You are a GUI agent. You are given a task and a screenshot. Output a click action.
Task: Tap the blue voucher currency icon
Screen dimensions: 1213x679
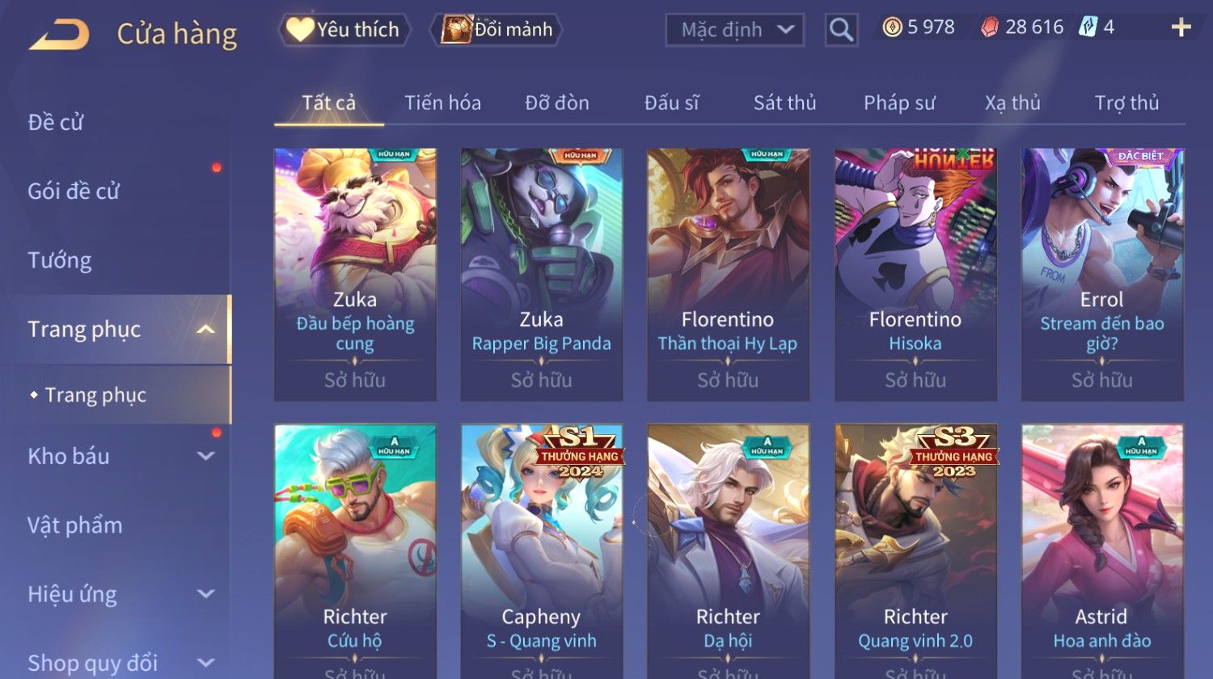coord(1088,27)
